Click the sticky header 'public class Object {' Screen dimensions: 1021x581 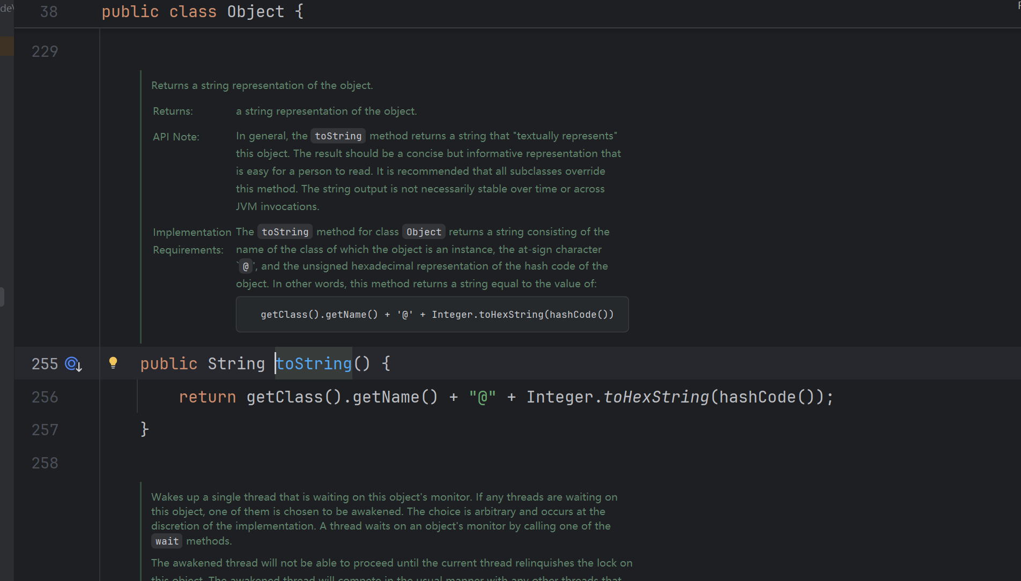(x=203, y=12)
